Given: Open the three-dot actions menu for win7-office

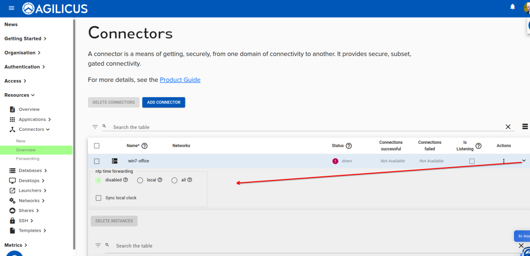Looking at the screenshot, I should [504, 161].
